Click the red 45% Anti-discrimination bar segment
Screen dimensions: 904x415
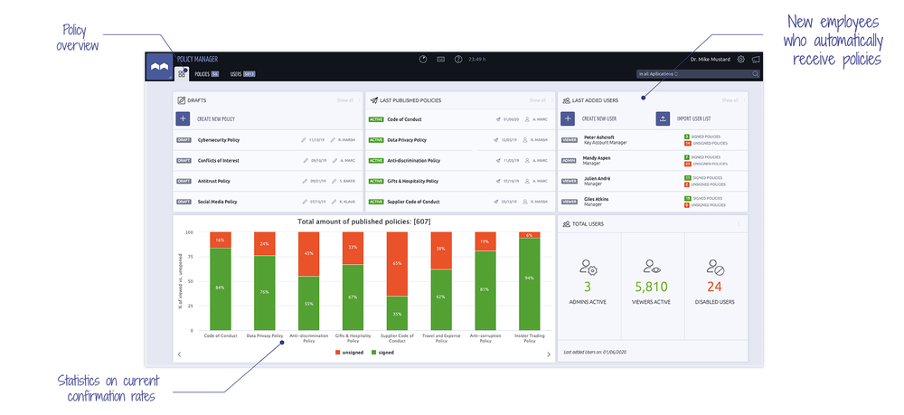click(308, 254)
